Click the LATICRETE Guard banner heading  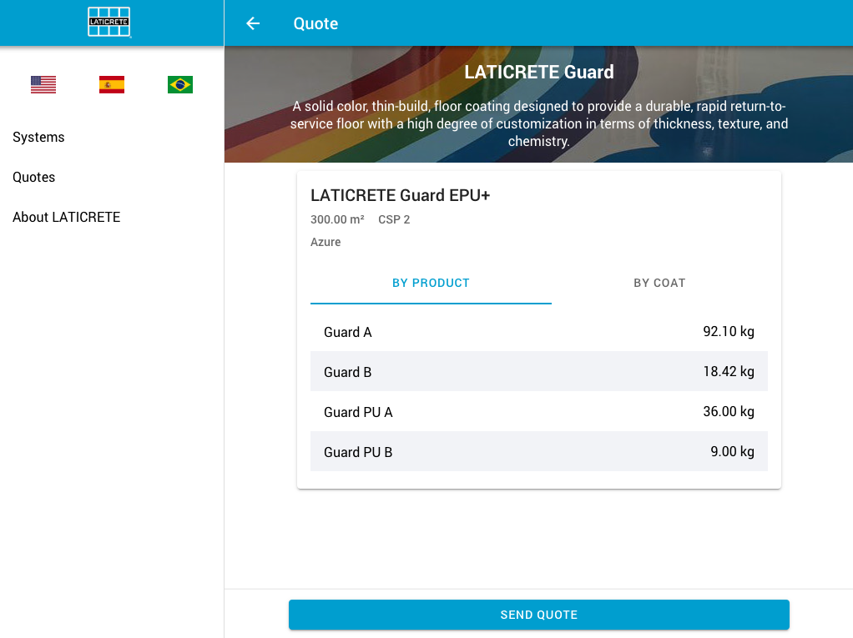[x=538, y=72]
